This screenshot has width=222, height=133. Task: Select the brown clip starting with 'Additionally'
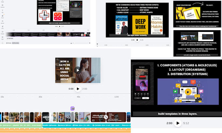tap(98, 117)
